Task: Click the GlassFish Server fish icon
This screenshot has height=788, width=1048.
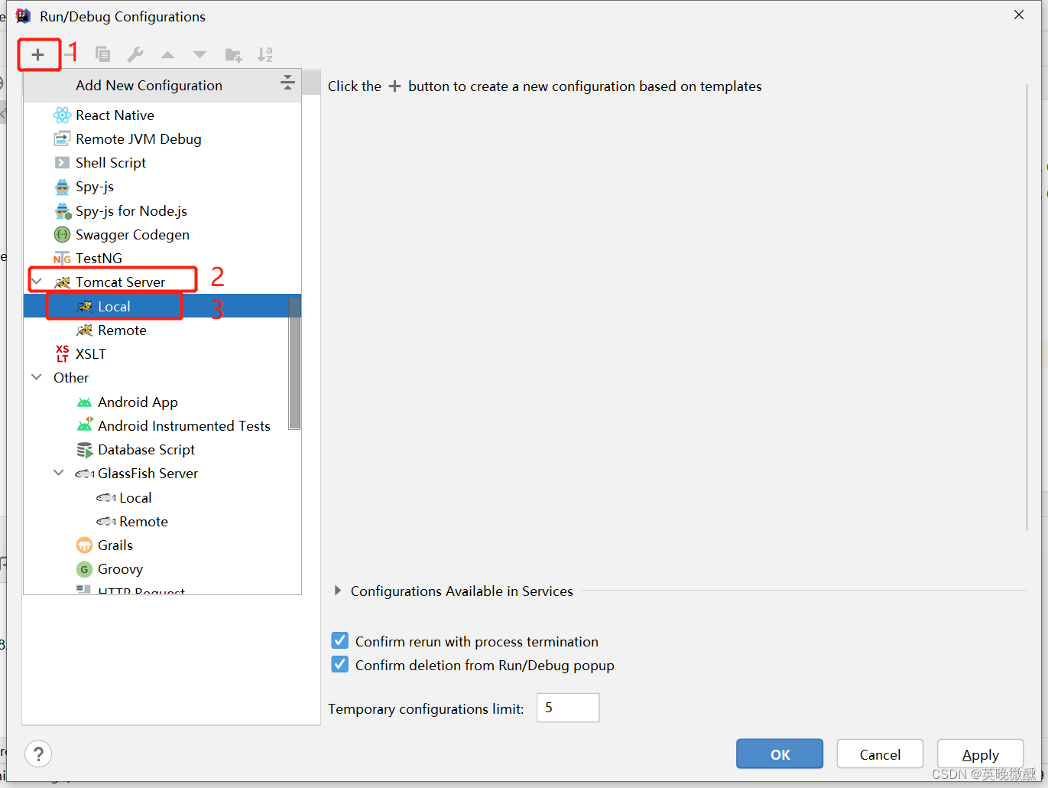Action: tap(84, 474)
